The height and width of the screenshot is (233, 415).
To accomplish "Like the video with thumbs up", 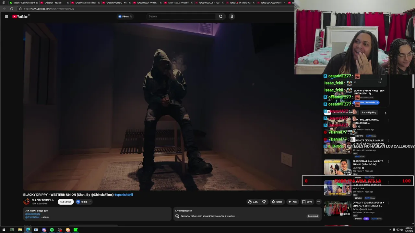I will [x=253, y=202].
